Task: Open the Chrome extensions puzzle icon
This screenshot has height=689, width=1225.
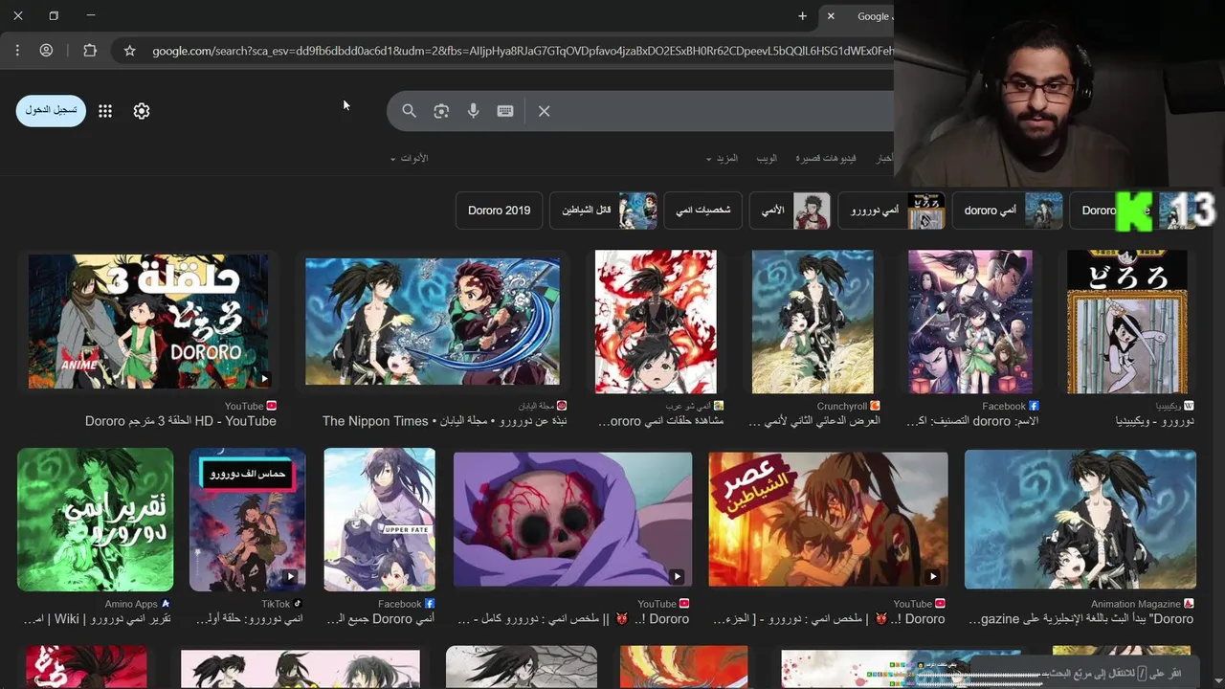Action: [90, 51]
